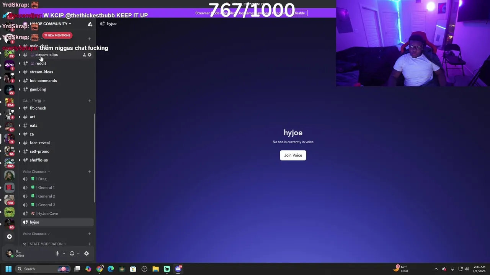Open headphone output options arrow
The width and height of the screenshot is (490, 275).
coord(78,253)
